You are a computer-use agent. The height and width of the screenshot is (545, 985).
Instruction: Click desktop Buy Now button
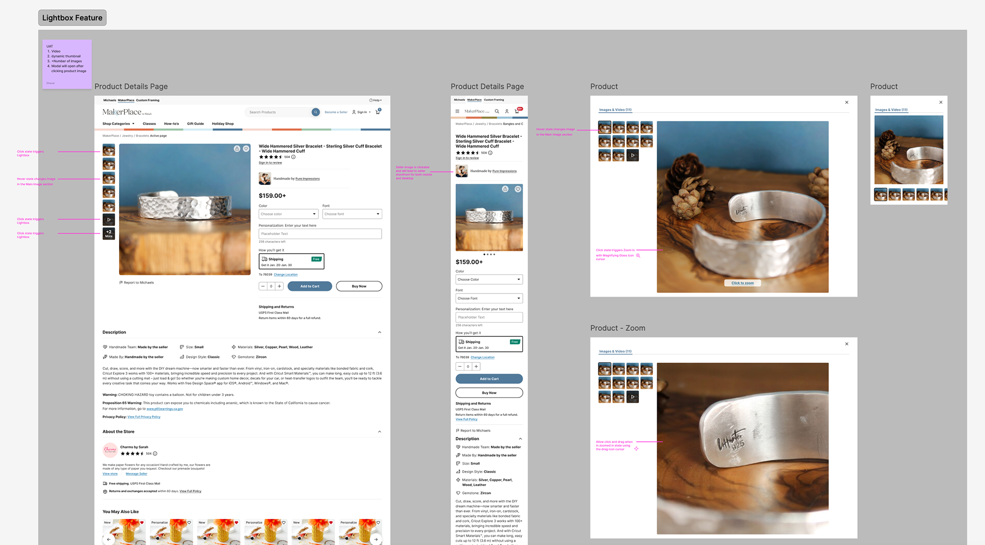[x=359, y=286]
